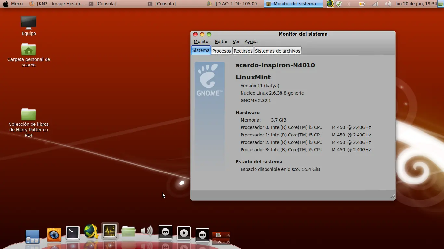Open the network signal indicator
Viewport: 444px width, 249px height.
[375, 4]
